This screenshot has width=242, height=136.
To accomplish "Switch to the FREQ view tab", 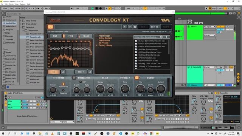I will coord(70,36).
